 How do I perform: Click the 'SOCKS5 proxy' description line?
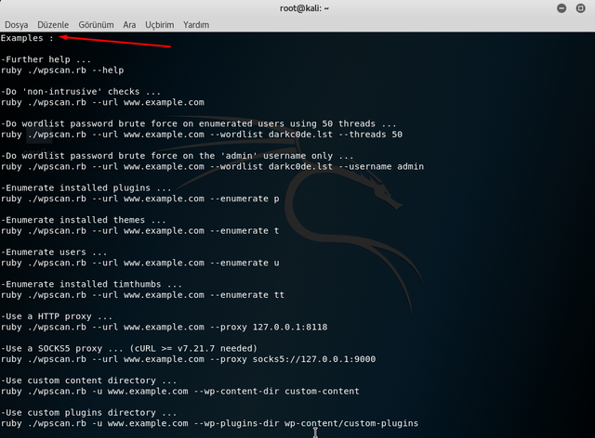pos(129,349)
